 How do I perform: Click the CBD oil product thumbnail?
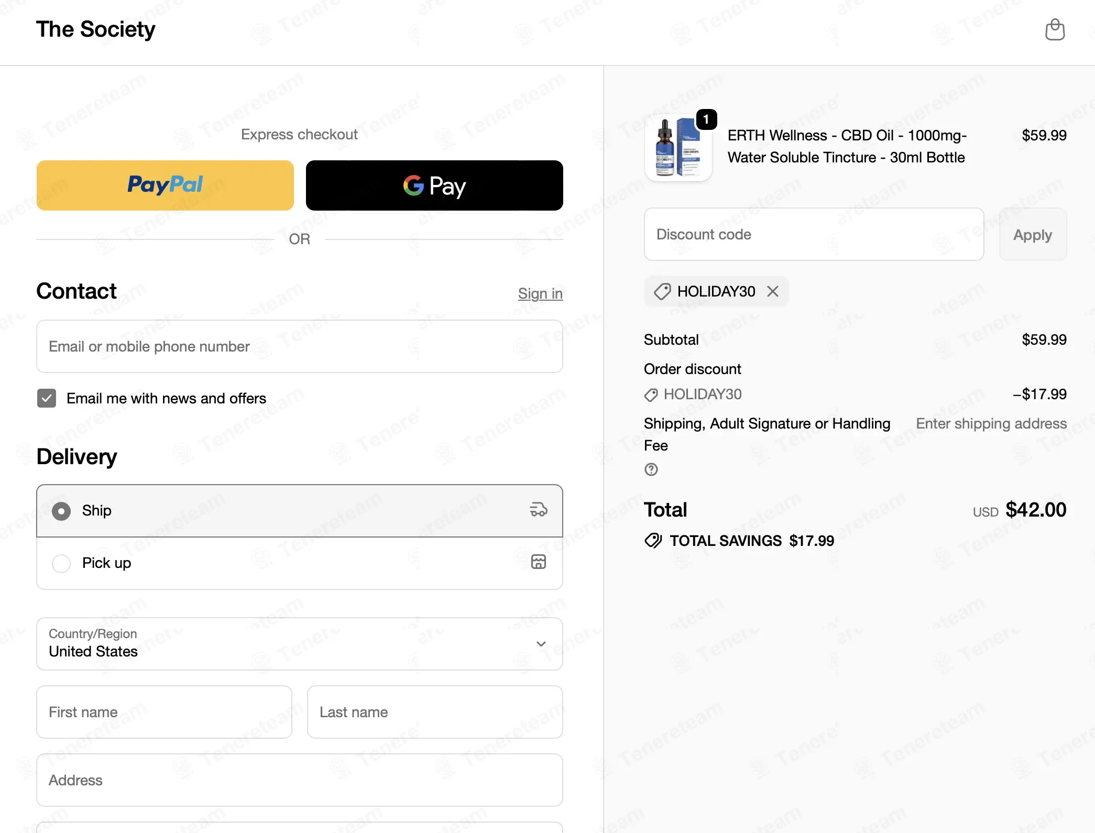coord(678,148)
